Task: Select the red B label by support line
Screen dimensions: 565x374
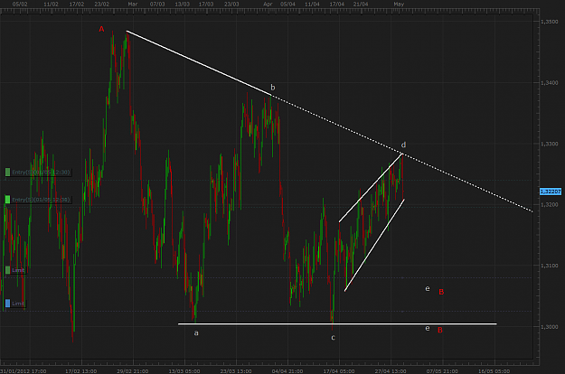Action: pos(440,330)
